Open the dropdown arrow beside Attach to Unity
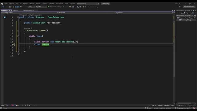The image size is (197, 111). pyautogui.click(x=62, y=7)
